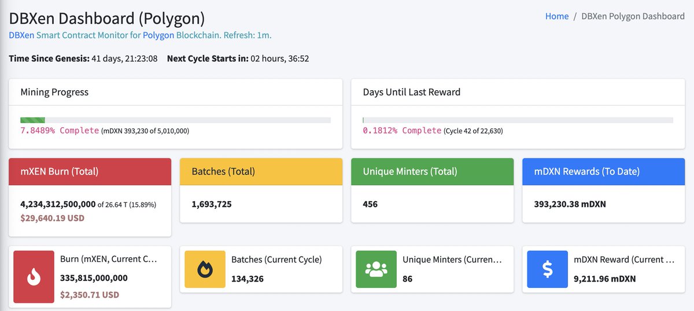Click the DBXen Dashboard (Polygon) title

106,18
